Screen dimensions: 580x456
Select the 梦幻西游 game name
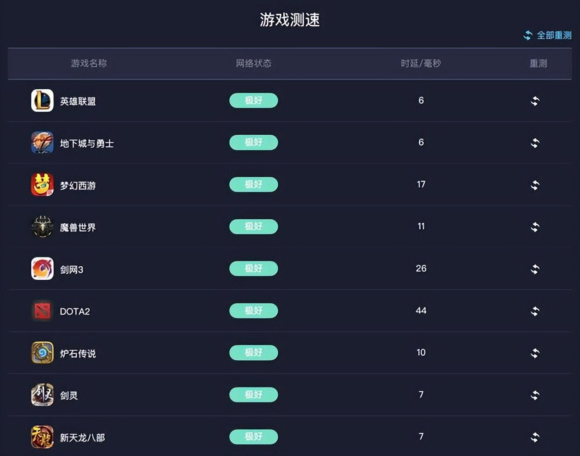78,185
